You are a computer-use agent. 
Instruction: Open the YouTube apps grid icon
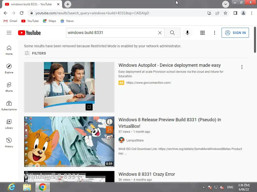click(203, 33)
